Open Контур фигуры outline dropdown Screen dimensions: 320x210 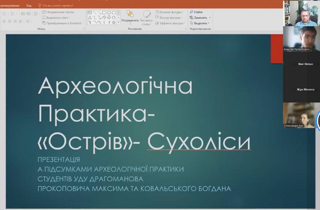(x=169, y=18)
